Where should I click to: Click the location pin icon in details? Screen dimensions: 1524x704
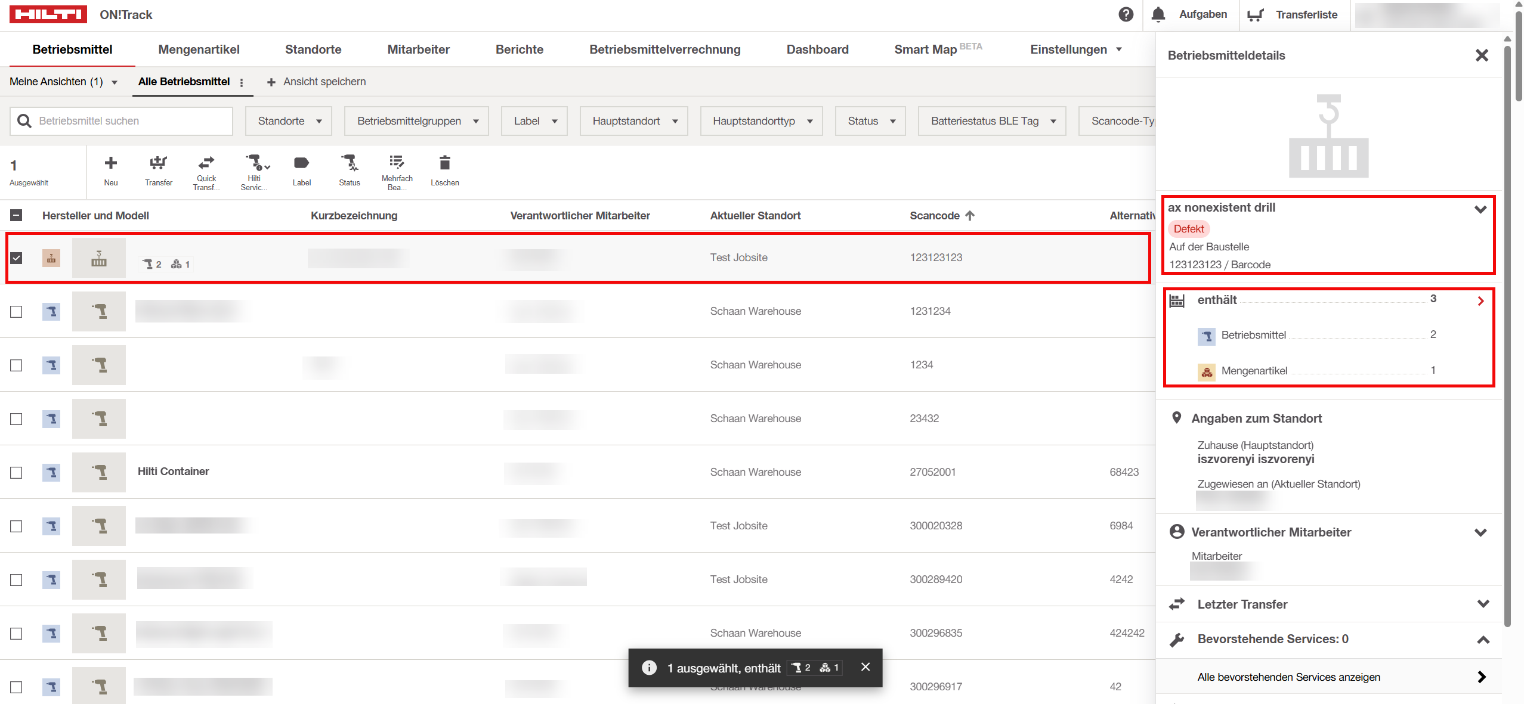[1176, 418]
